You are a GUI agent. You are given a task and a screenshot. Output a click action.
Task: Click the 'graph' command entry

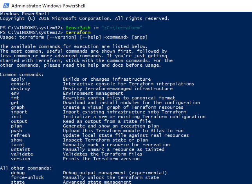18,107
